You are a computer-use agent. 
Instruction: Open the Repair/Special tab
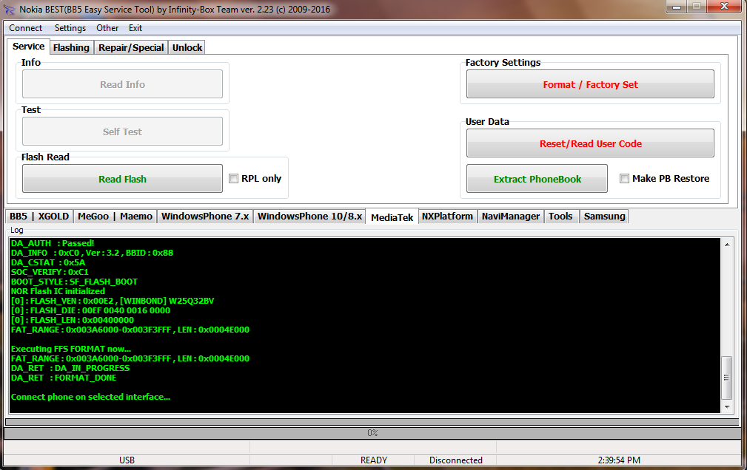click(131, 47)
